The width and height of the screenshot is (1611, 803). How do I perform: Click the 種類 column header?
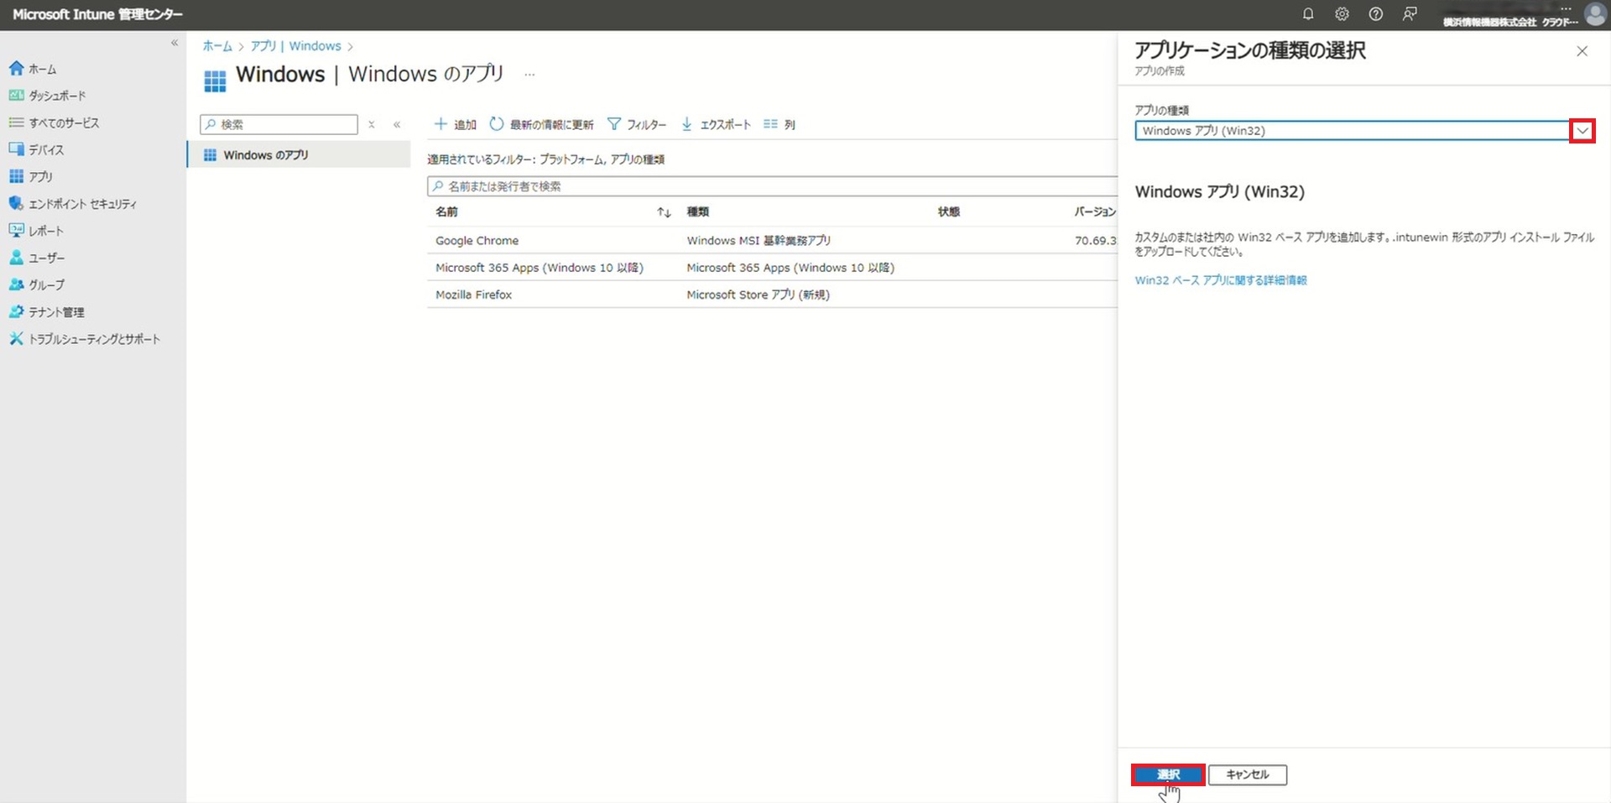click(x=697, y=212)
